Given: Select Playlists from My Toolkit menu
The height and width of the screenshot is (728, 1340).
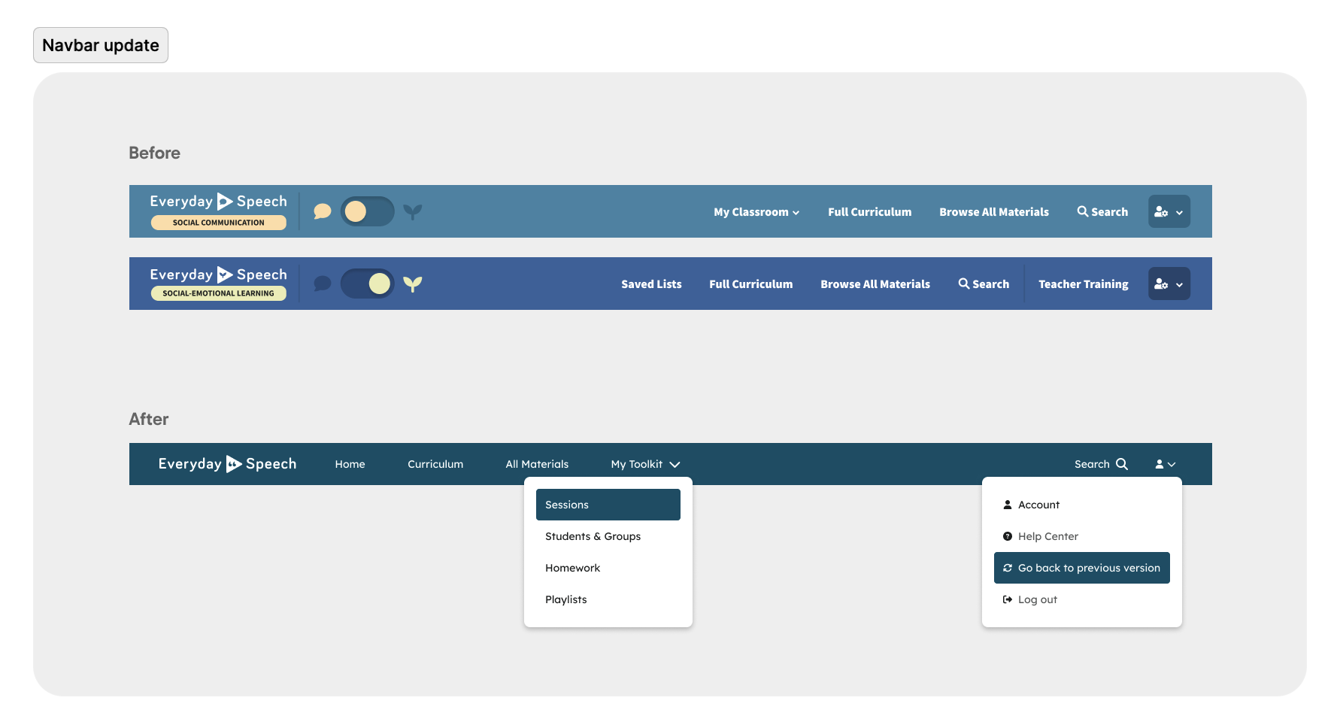Looking at the screenshot, I should pos(608,599).
